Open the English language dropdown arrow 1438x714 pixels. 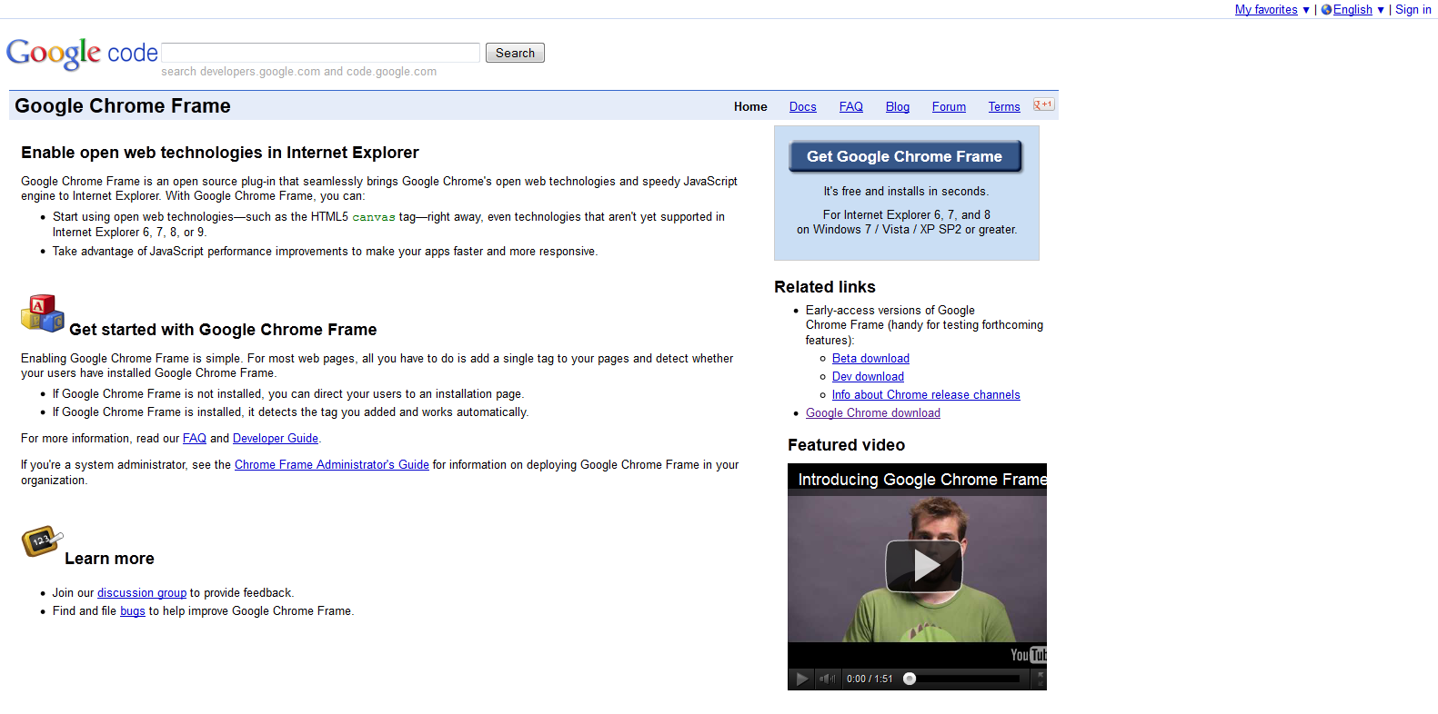click(1381, 10)
